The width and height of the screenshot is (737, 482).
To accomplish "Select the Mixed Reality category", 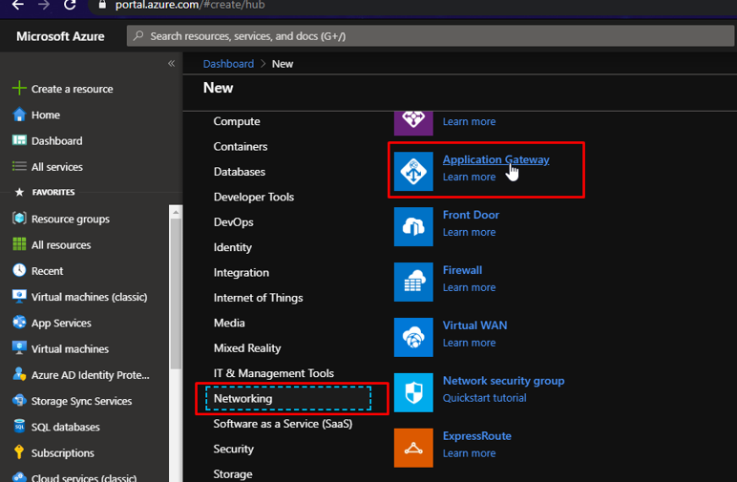I will pos(247,348).
